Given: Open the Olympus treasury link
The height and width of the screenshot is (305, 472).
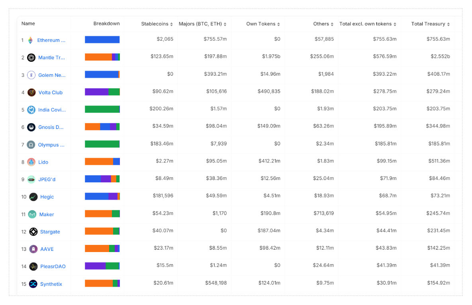Looking at the screenshot, I should [x=51, y=145].
